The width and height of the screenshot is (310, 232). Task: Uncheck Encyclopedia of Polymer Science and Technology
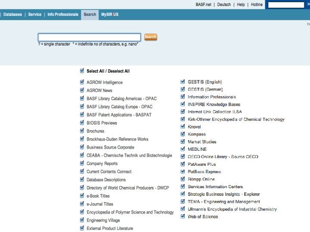(82, 212)
